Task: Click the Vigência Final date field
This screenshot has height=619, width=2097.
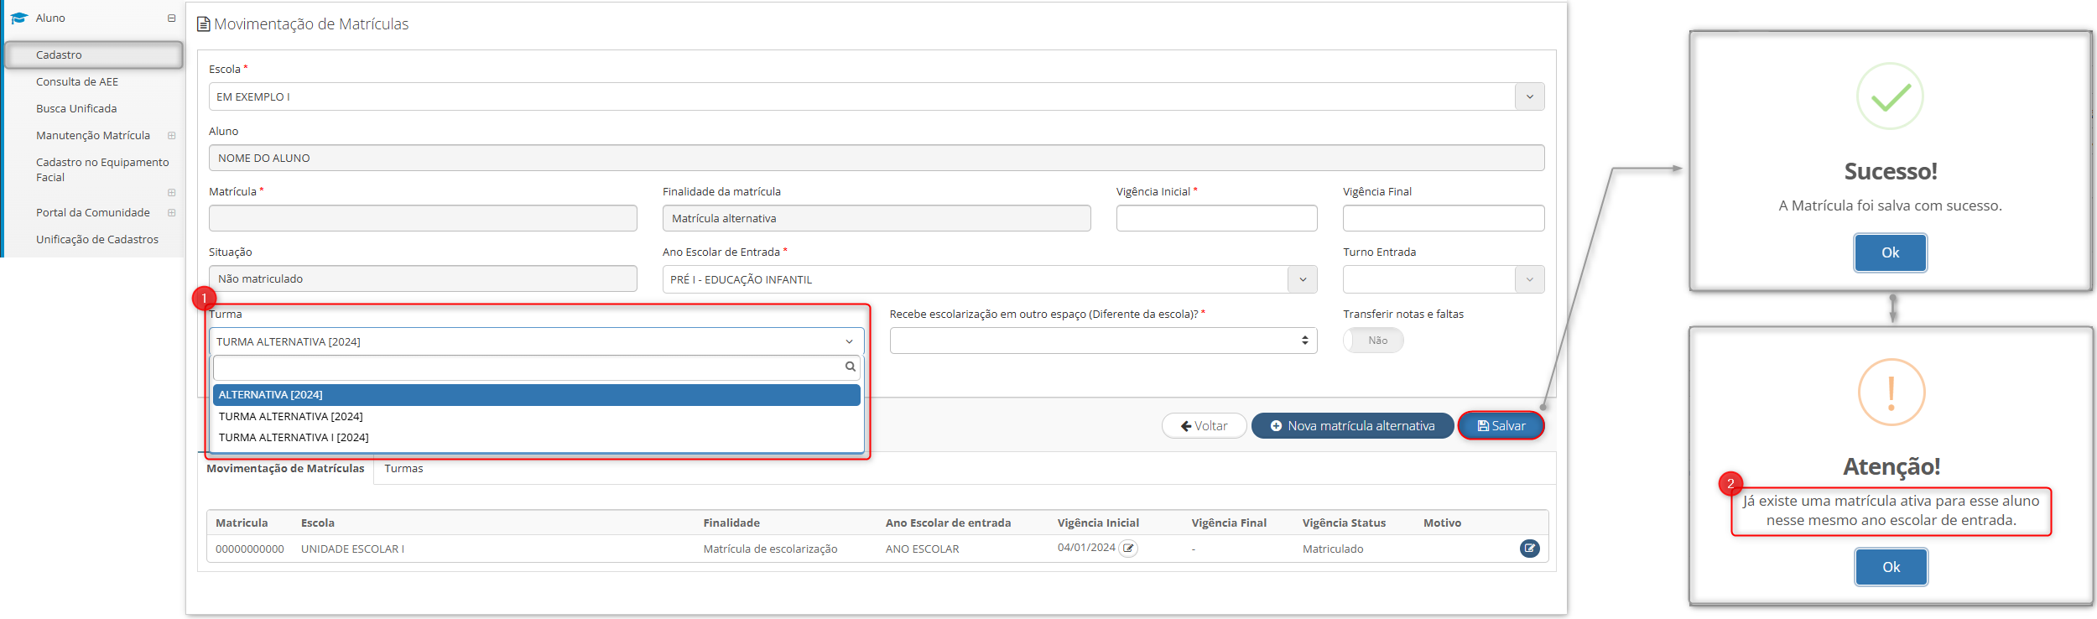Action: (1444, 218)
